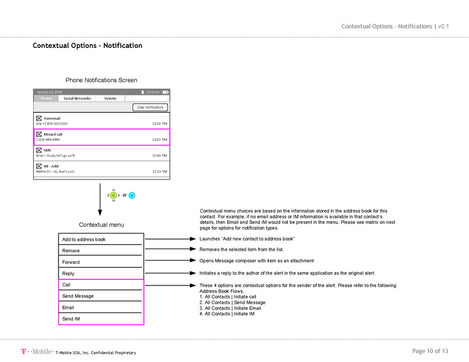The image size is (469, 362).
Task: Switch to the Social Networks tab
Action: pyautogui.click(x=77, y=99)
